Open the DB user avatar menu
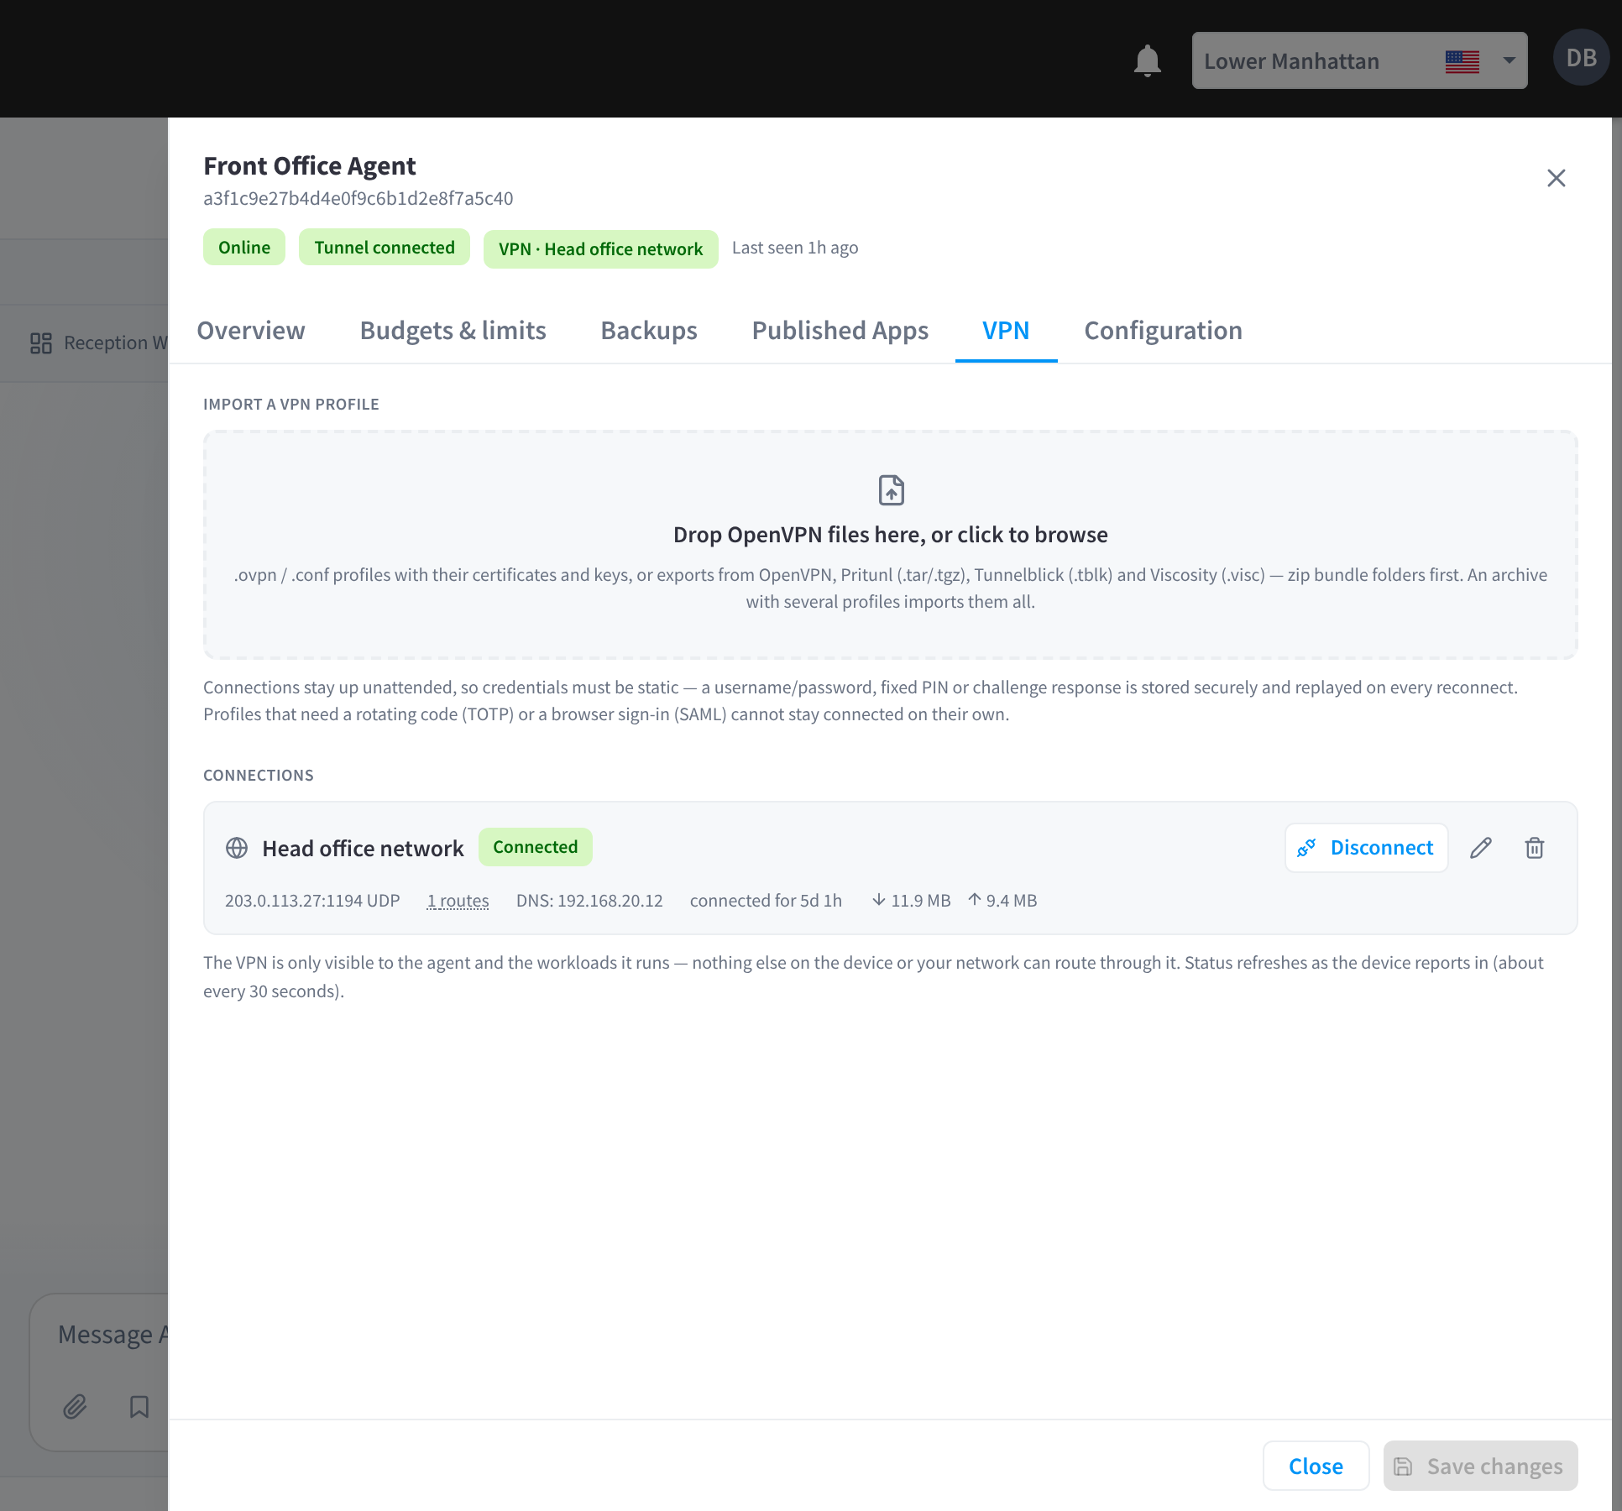This screenshot has height=1511, width=1622. pyautogui.click(x=1581, y=58)
